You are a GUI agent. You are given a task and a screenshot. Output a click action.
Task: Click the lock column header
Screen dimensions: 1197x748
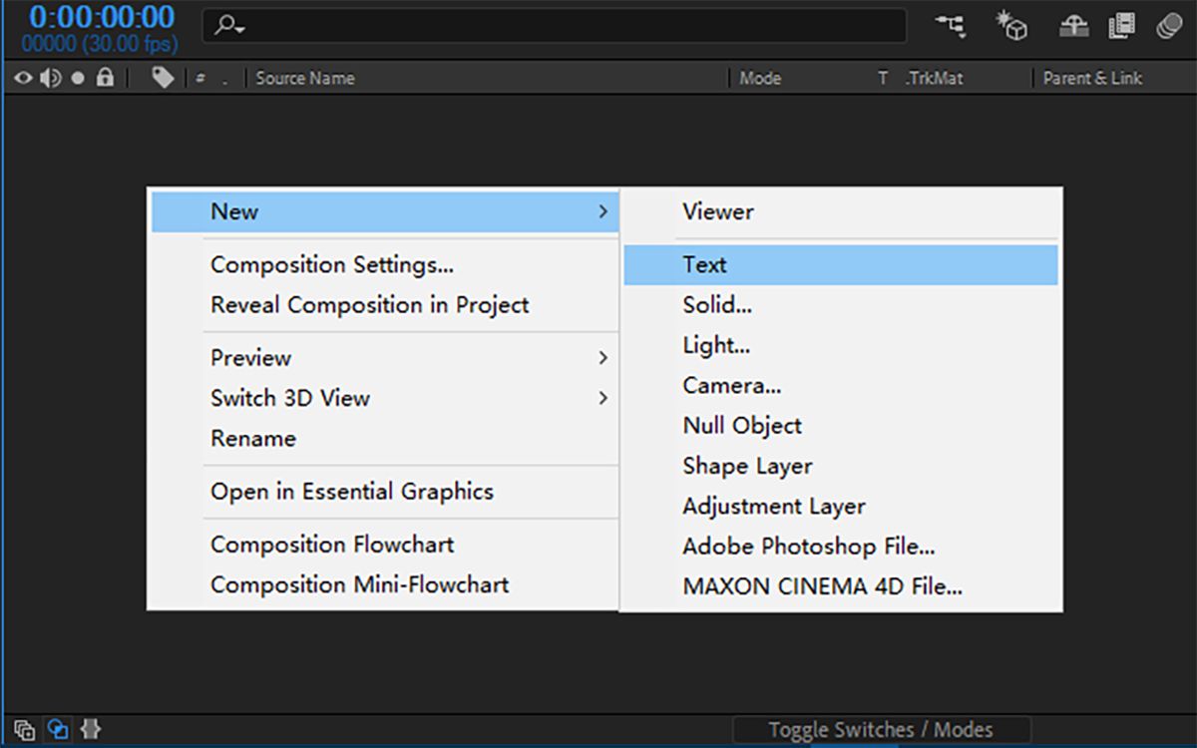pos(105,78)
